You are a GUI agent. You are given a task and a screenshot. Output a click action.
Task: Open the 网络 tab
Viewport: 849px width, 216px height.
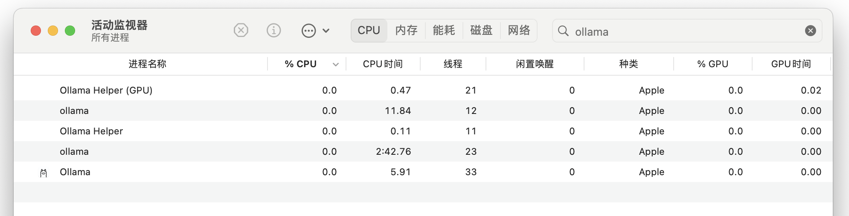[519, 31]
